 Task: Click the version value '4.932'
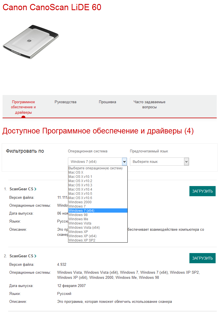coord(62,264)
